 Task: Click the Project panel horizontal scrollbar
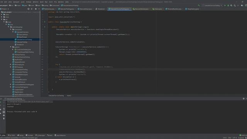(17, 96)
